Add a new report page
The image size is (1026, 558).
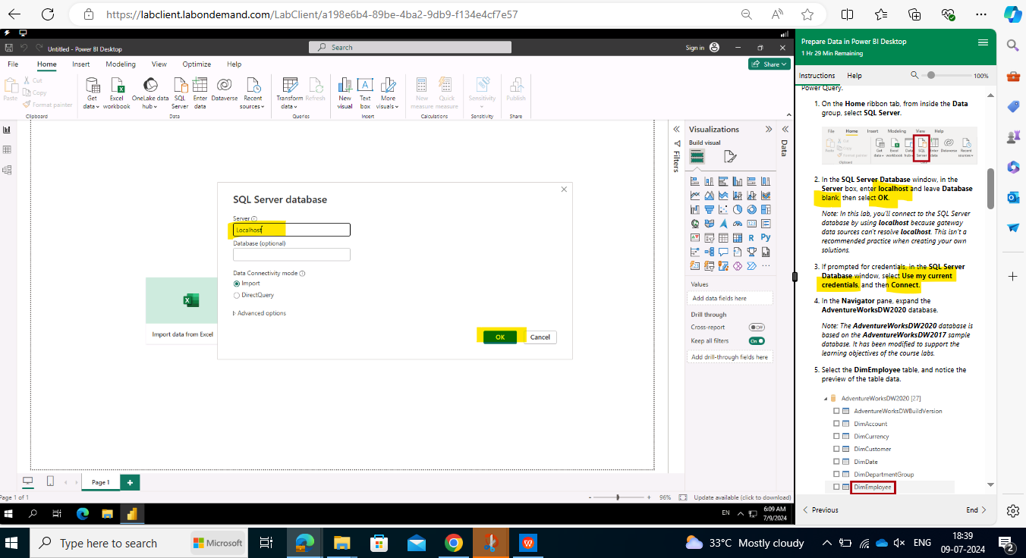tap(130, 482)
